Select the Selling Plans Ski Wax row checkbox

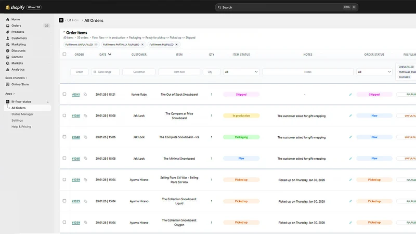(x=64, y=179)
